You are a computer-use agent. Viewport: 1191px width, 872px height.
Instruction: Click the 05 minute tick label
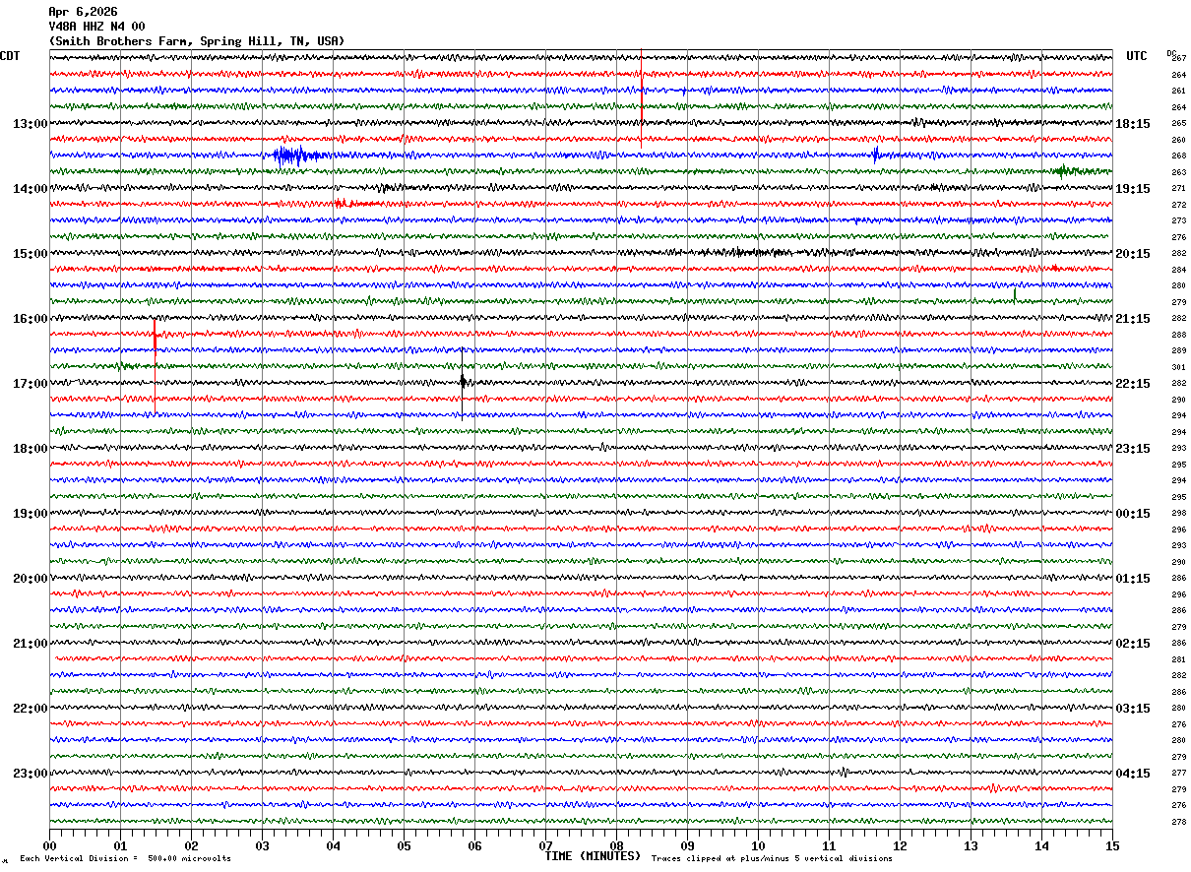[x=404, y=845]
